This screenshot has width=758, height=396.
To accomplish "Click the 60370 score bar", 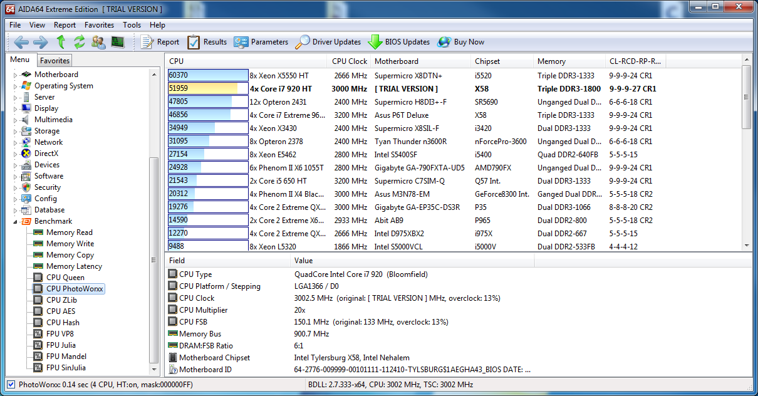I will [208, 75].
